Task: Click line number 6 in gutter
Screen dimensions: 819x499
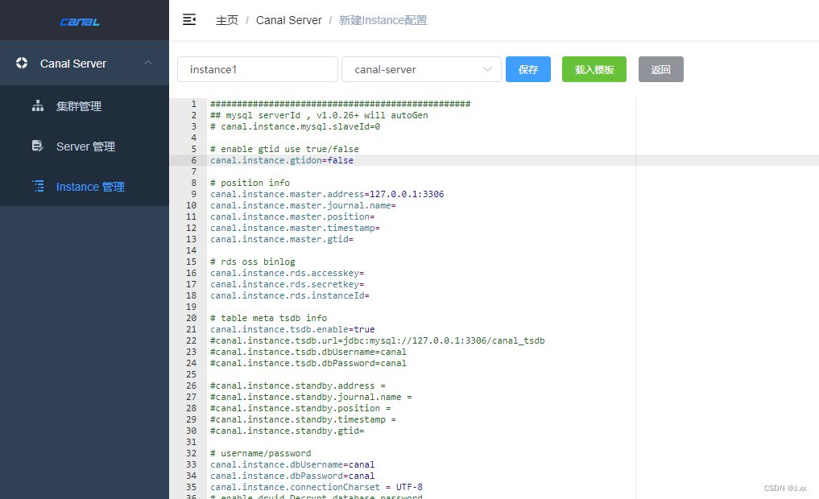Action: pyautogui.click(x=194, y=160)
